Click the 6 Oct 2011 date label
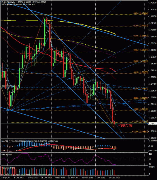Viewport: 157px width, 180px height. pos(19,177)
